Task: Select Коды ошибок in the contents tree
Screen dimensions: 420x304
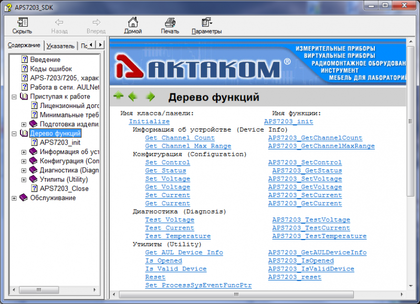Action: click(x=51, y=69)
